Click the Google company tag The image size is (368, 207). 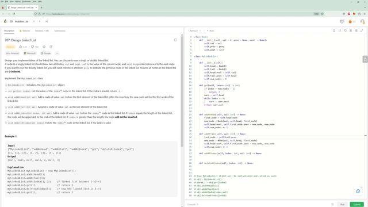pyautogui.click(x=46, y=53)
